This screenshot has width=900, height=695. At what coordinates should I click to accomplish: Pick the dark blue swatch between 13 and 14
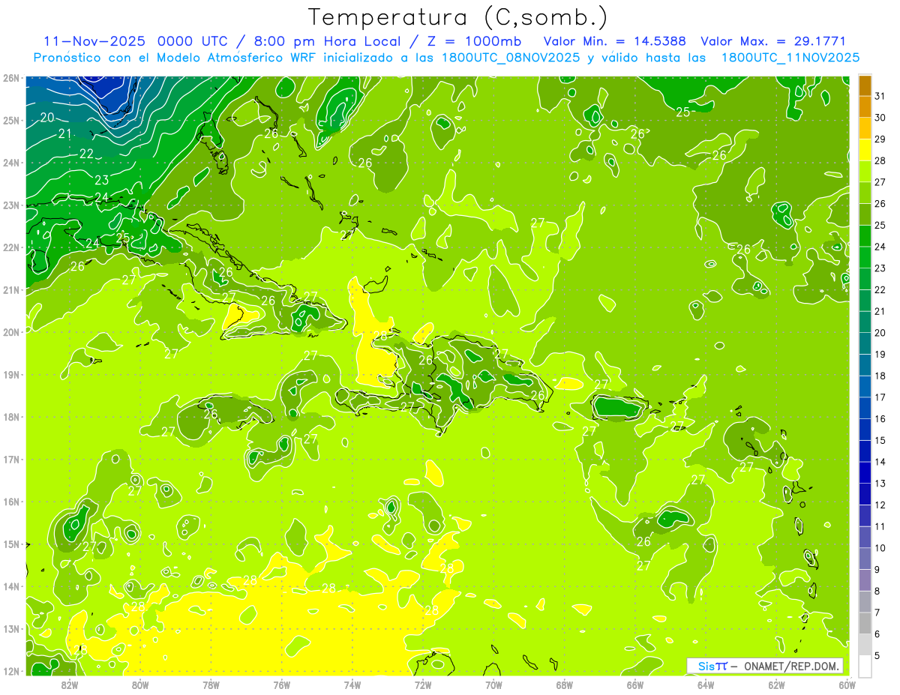click(865, 472)
